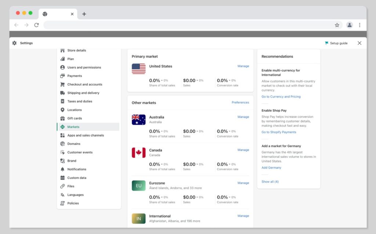
Task: Click the browser bookmark star icon
Action: pos(337,25)
